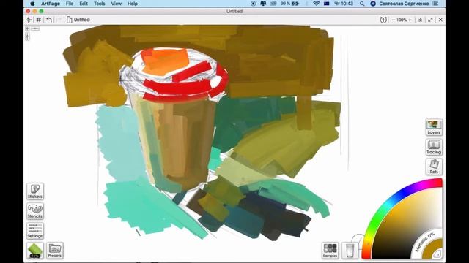Open the ArtRage application menu
This screenshot has height=263, width=469.
(x=51, y=4)
